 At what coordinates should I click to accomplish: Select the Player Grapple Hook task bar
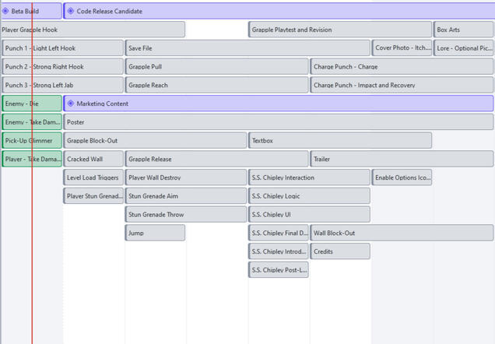[93, 30]
